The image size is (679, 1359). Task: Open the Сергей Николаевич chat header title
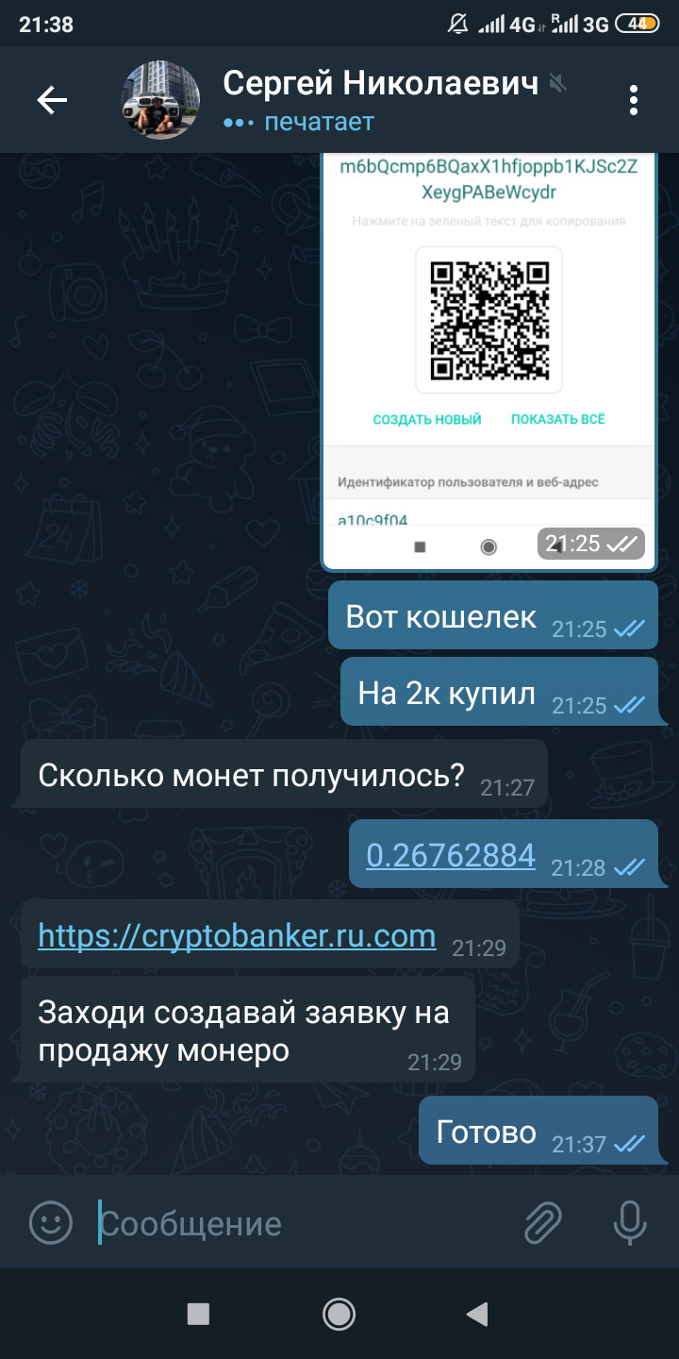click(380, 83)
